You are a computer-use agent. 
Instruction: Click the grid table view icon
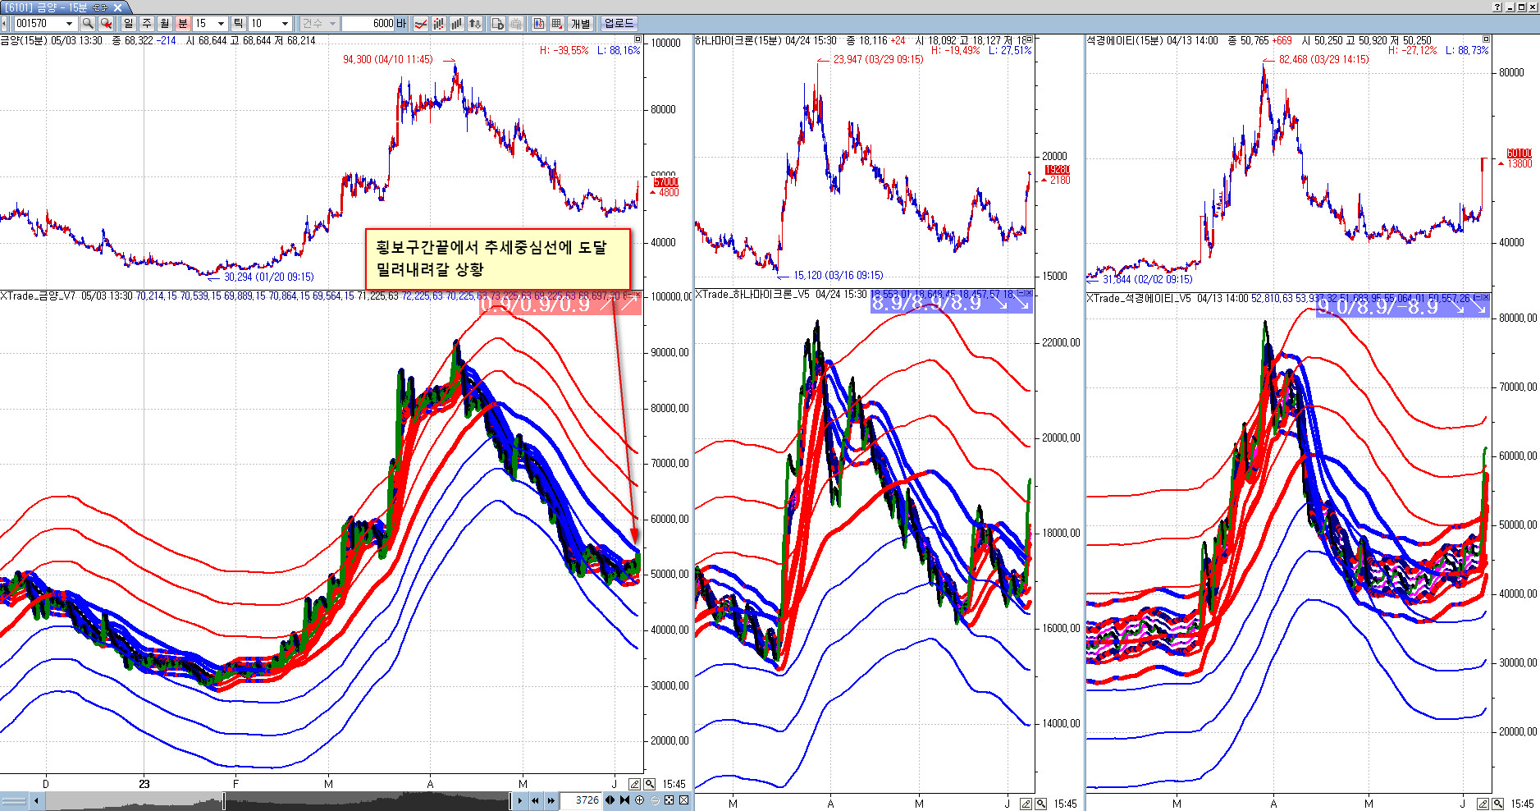(556, 24)
